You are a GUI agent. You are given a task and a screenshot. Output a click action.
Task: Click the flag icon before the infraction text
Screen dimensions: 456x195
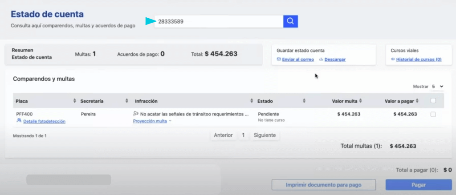[x=136, y=113]
